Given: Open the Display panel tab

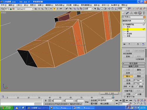Looking at the screenshot, I should pos(140,13).
